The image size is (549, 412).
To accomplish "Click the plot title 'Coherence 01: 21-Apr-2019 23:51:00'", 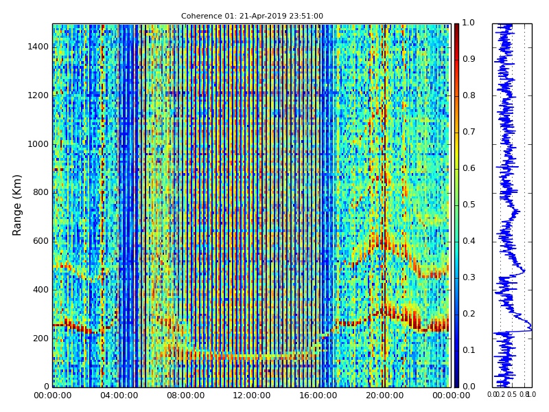I will (x=252, y=16).
